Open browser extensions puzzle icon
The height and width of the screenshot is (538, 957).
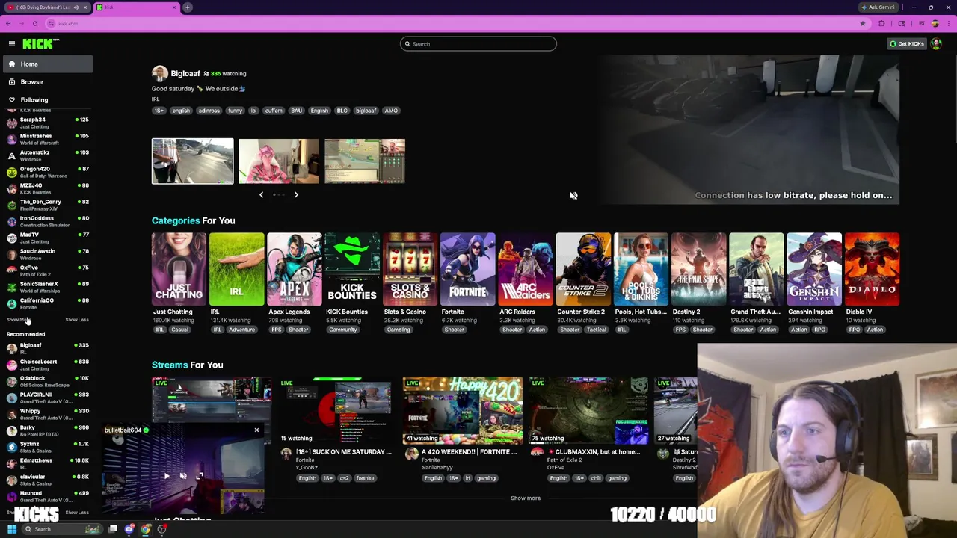(881, 24)
